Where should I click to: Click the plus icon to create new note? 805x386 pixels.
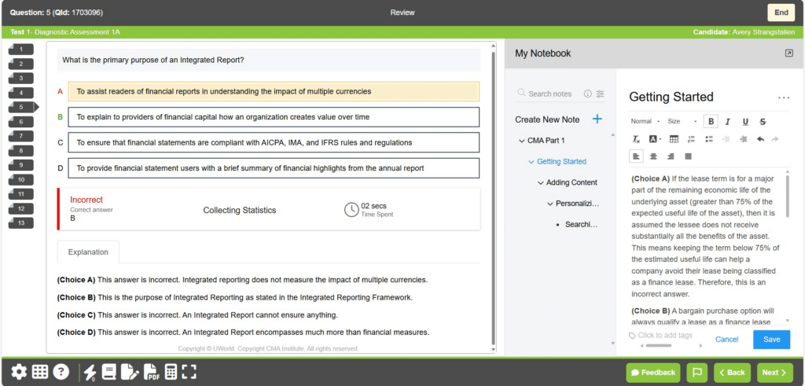pos(597,119)
